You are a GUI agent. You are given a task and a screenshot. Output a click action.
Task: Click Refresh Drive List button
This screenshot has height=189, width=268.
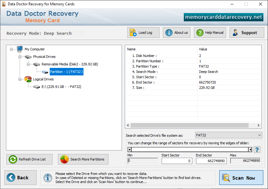tap(29, 159)
